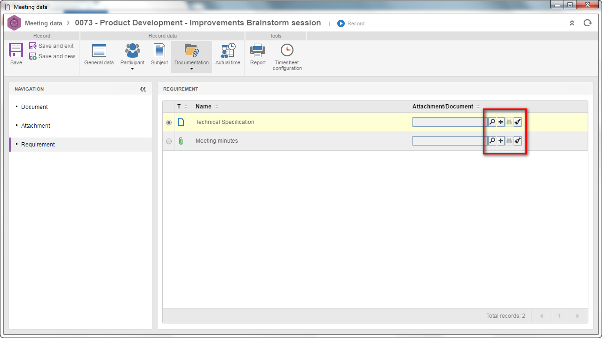
Task: Click the Tools group label
Action: (x=276, y=36)
